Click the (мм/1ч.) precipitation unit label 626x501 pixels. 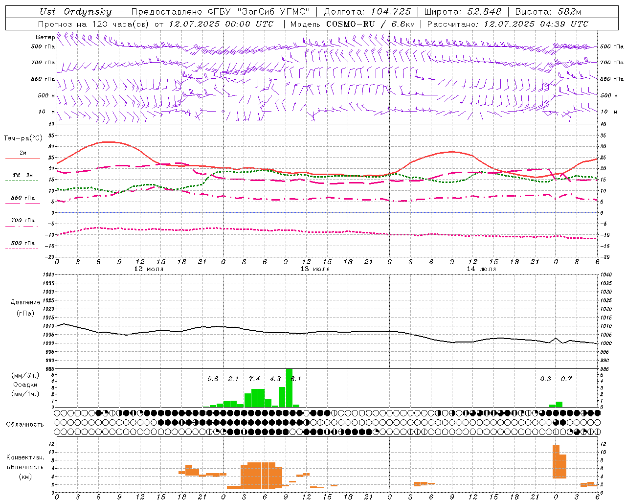pyautogui.click(x=25, y=394)
